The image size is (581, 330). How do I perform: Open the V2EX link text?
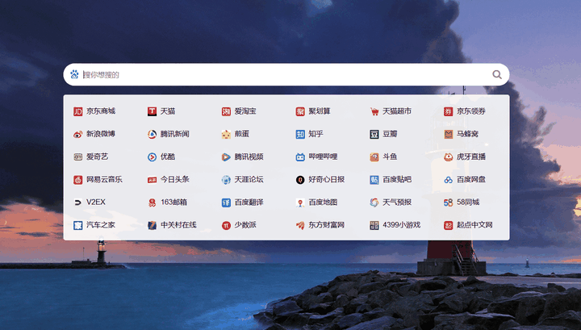(96, 202)
